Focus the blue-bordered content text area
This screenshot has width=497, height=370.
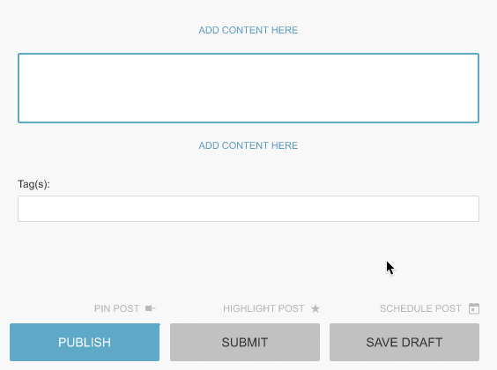point(248,88)
